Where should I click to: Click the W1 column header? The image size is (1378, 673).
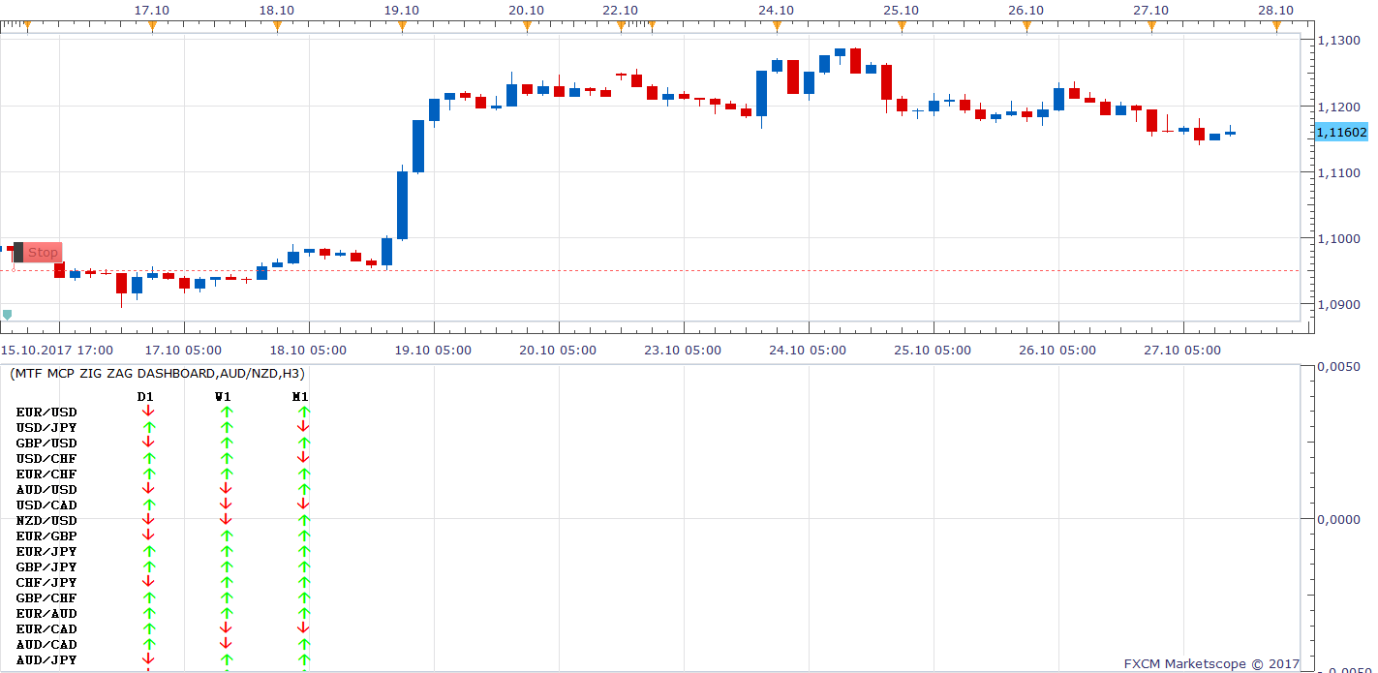coord(223,396)
